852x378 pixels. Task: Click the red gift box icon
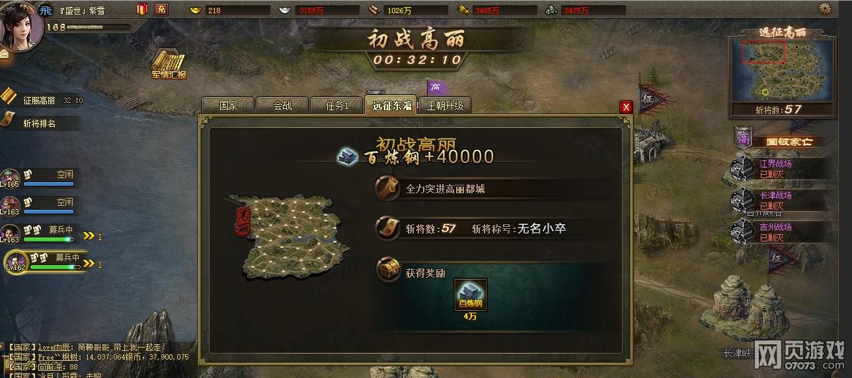pyautogui.click(x=142, y=9)
